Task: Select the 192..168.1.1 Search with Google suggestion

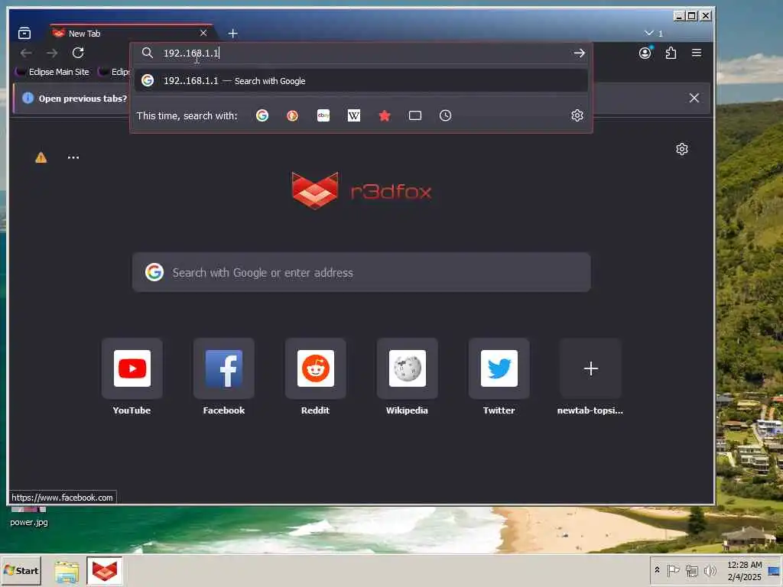Action: pos(361,80)
